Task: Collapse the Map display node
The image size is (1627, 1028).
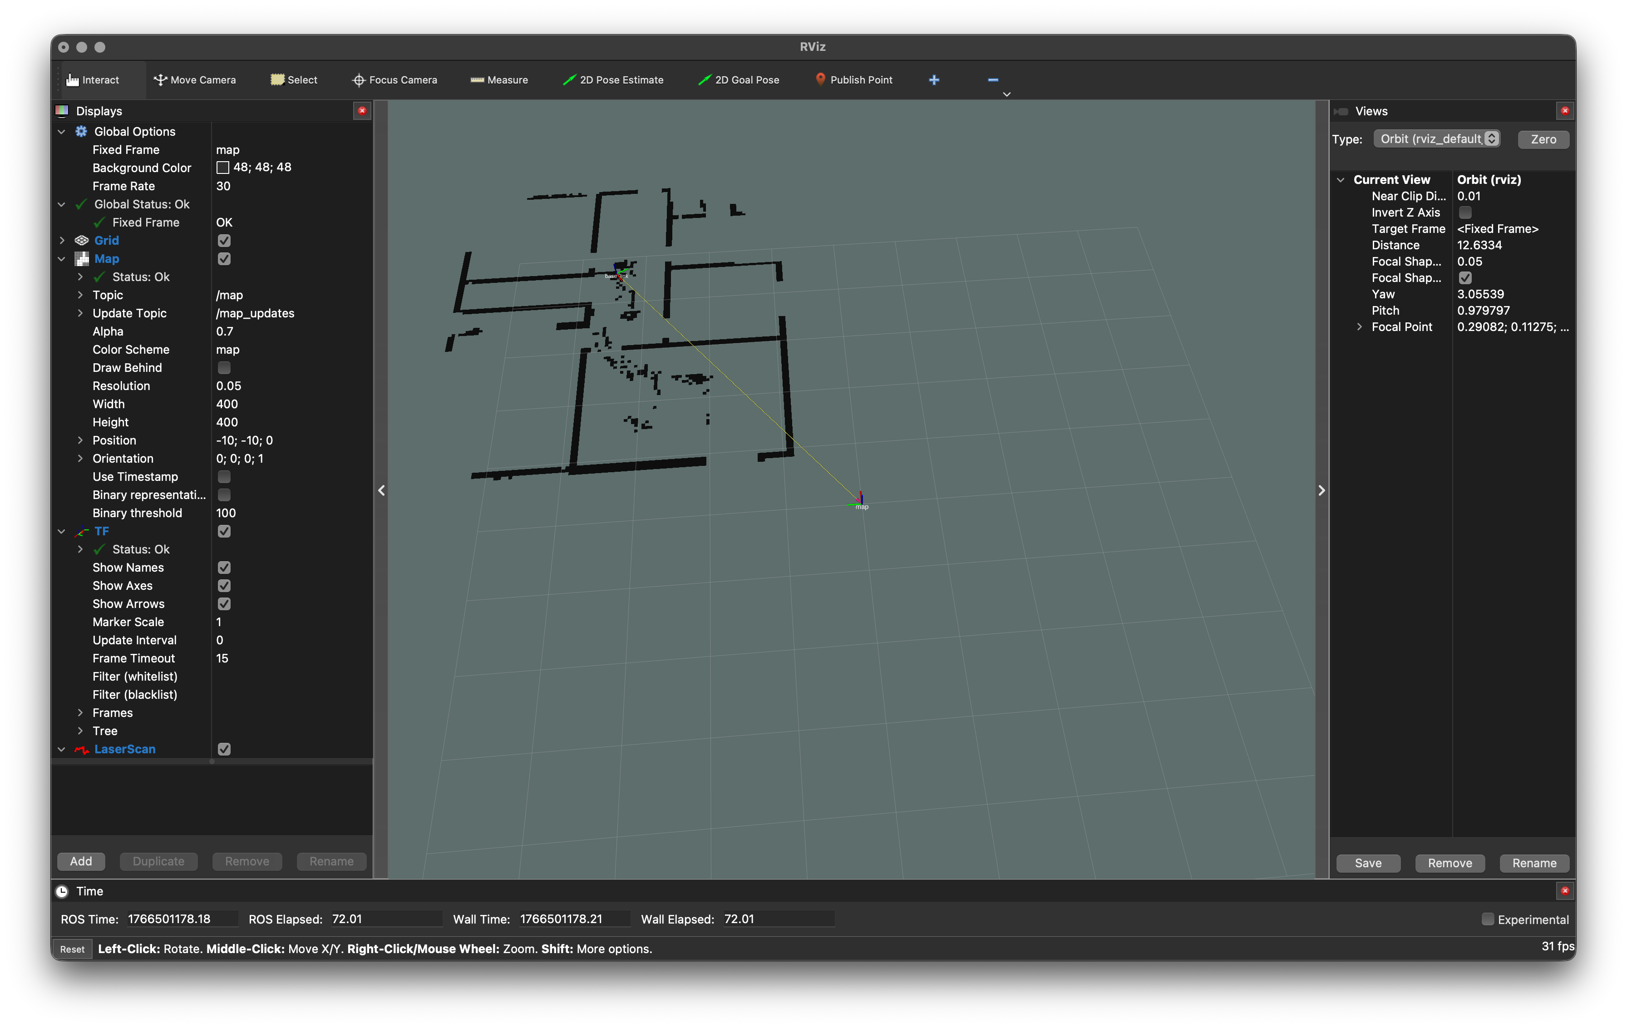Action: point(61,259)
